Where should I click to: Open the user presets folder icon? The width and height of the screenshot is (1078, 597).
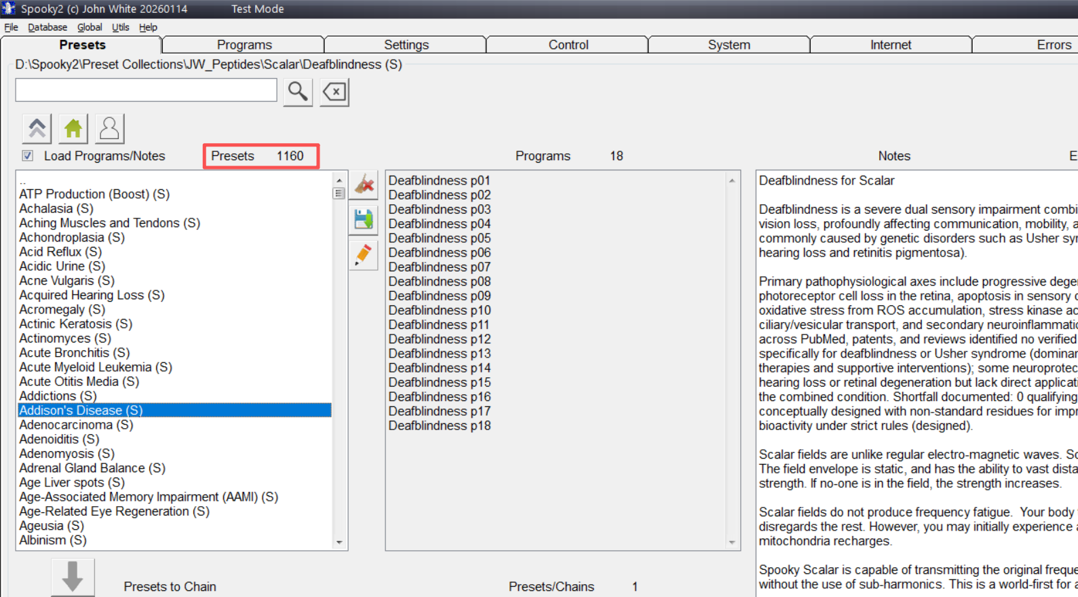[x=109, y=128]
